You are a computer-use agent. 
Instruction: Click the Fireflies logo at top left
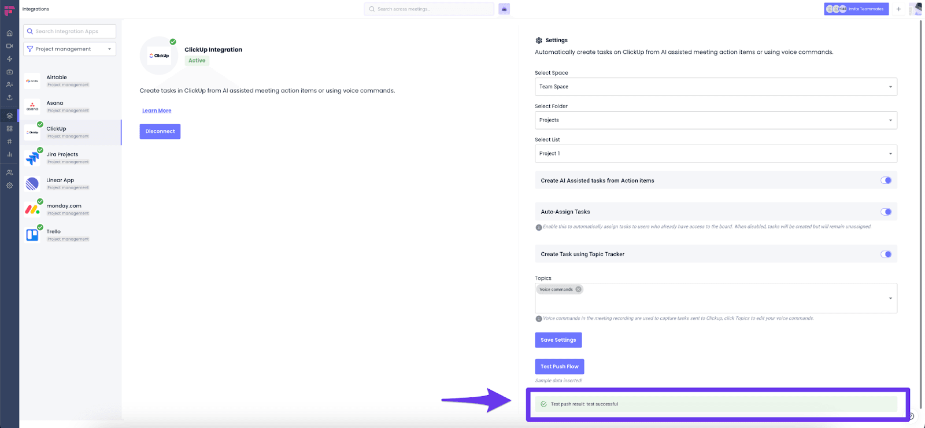(x=9, y=10)
